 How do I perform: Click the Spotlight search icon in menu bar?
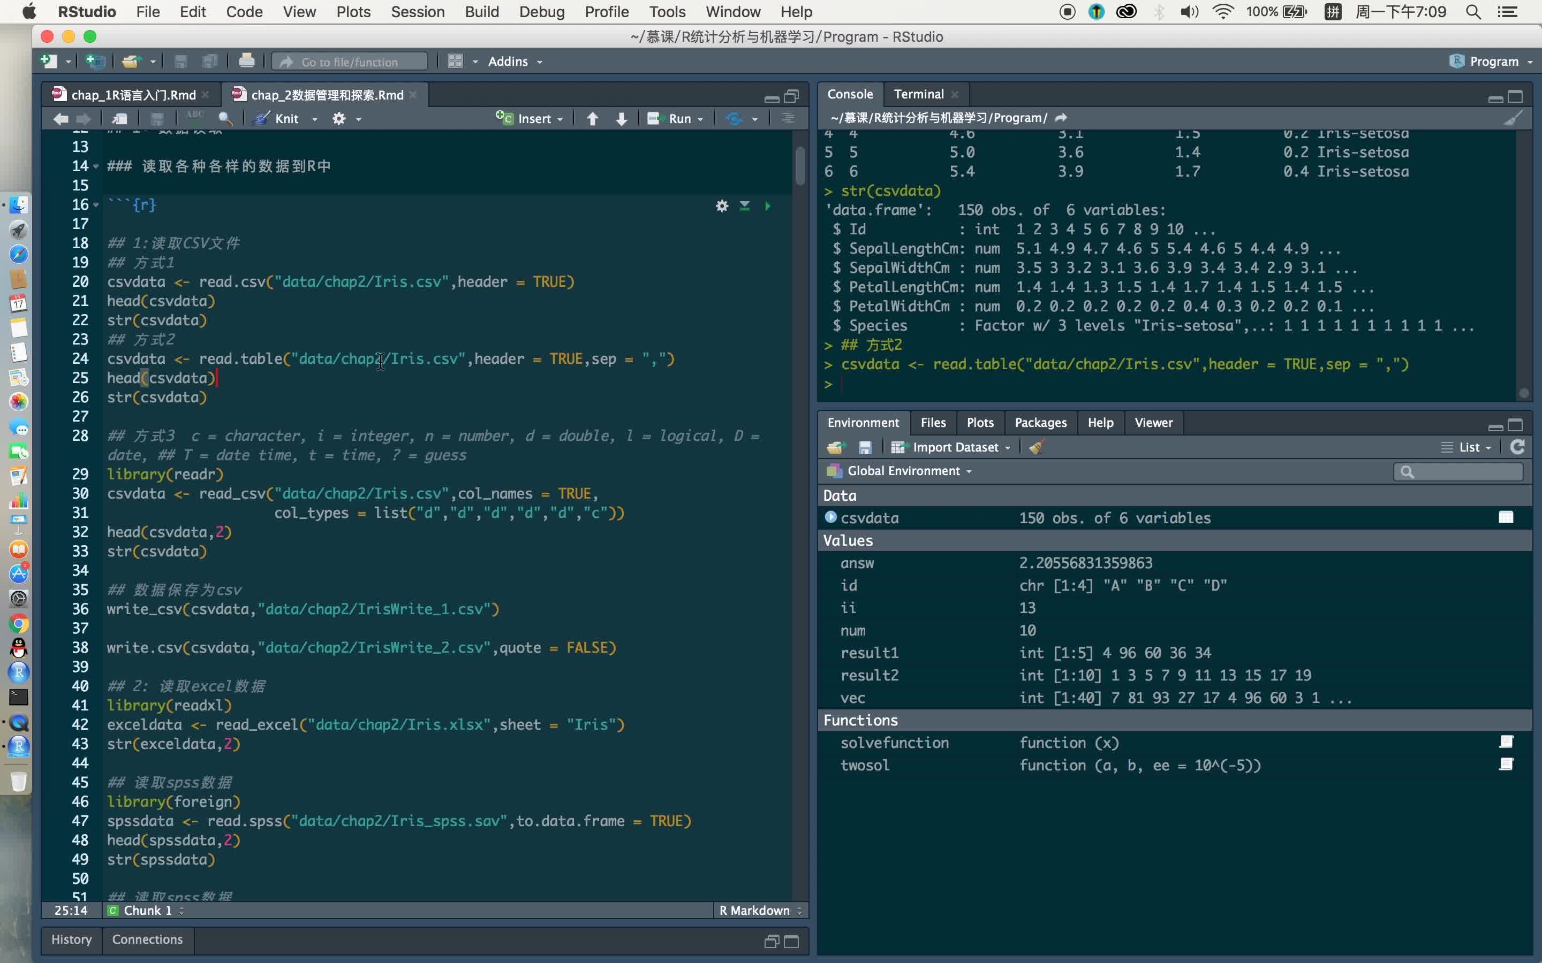tap(1473, 11)
